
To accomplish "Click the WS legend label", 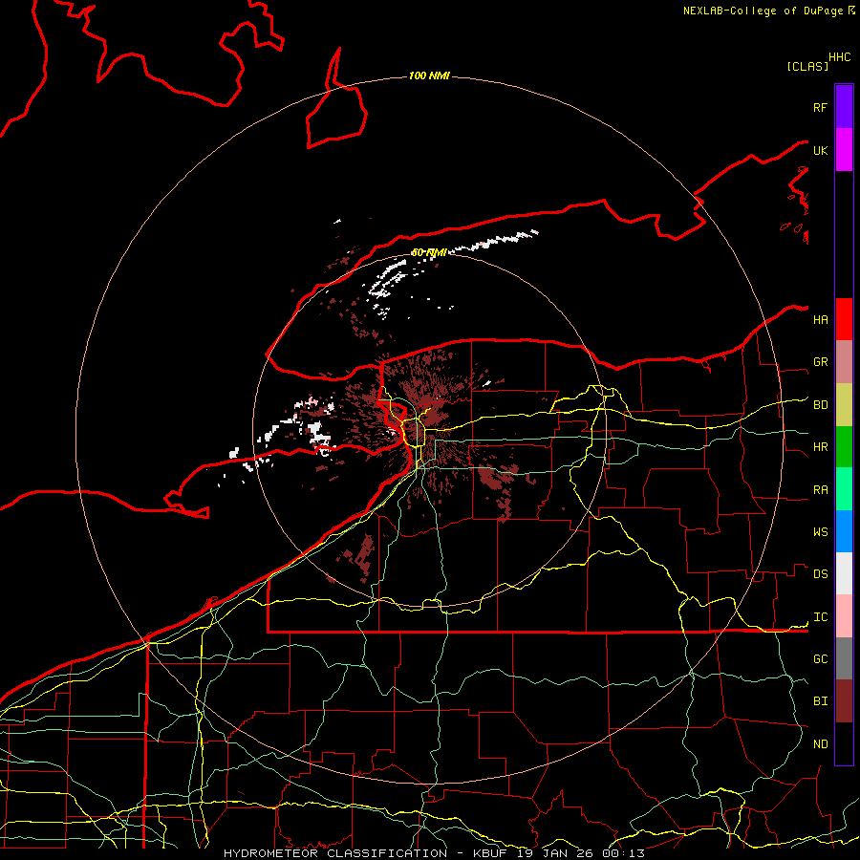I will tap(821, 532).
